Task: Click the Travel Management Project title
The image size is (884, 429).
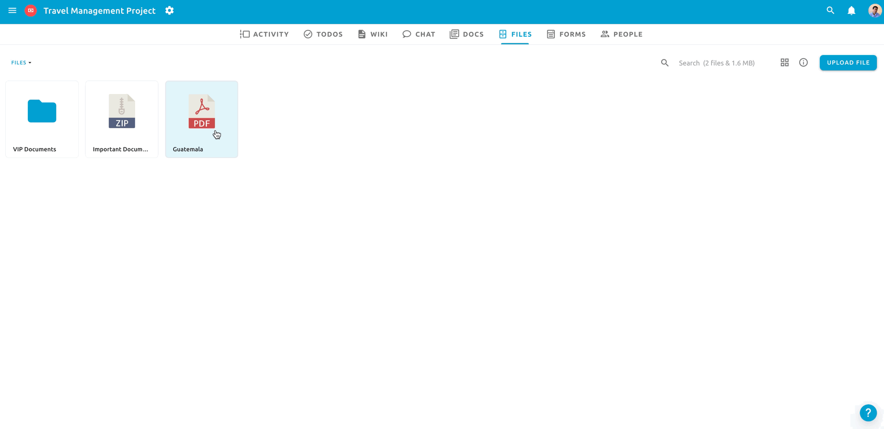Action: point(100,10)
